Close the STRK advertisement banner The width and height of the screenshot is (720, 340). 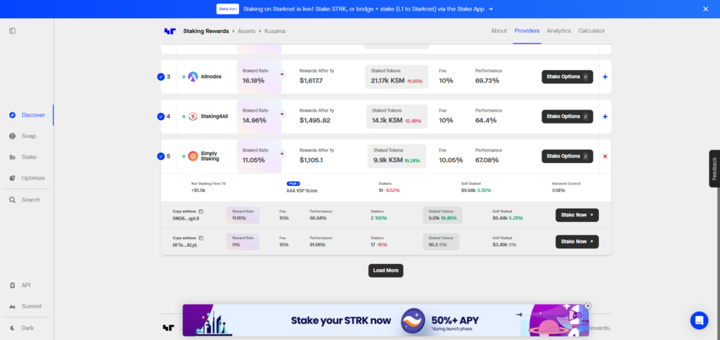pyautogui.click(x=588, y=306)
